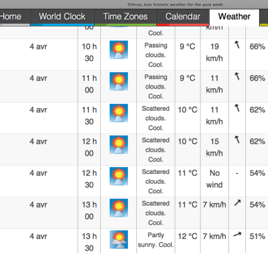Click the weather icon for 12 h 30
Screen dimensions: 268x253
tap(119, 176)
